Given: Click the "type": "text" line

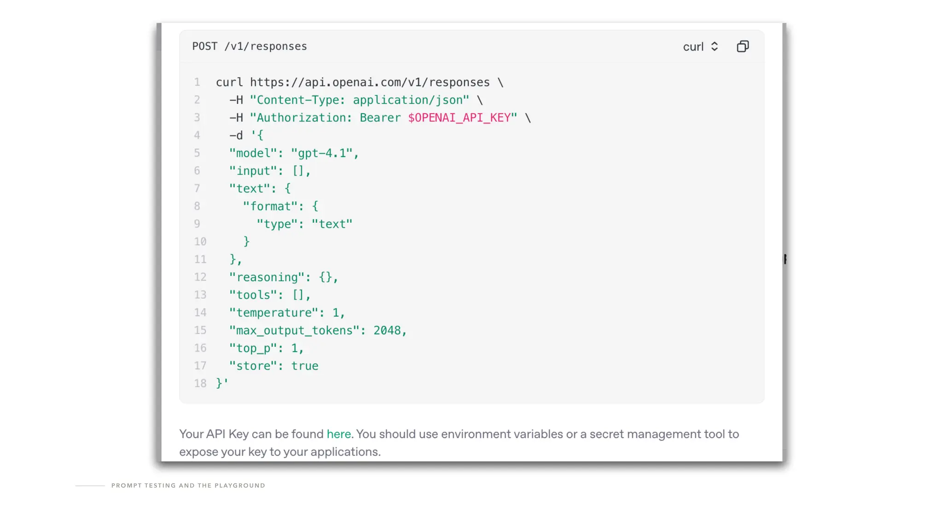Looking at the screenshot, I should (304, 224).
